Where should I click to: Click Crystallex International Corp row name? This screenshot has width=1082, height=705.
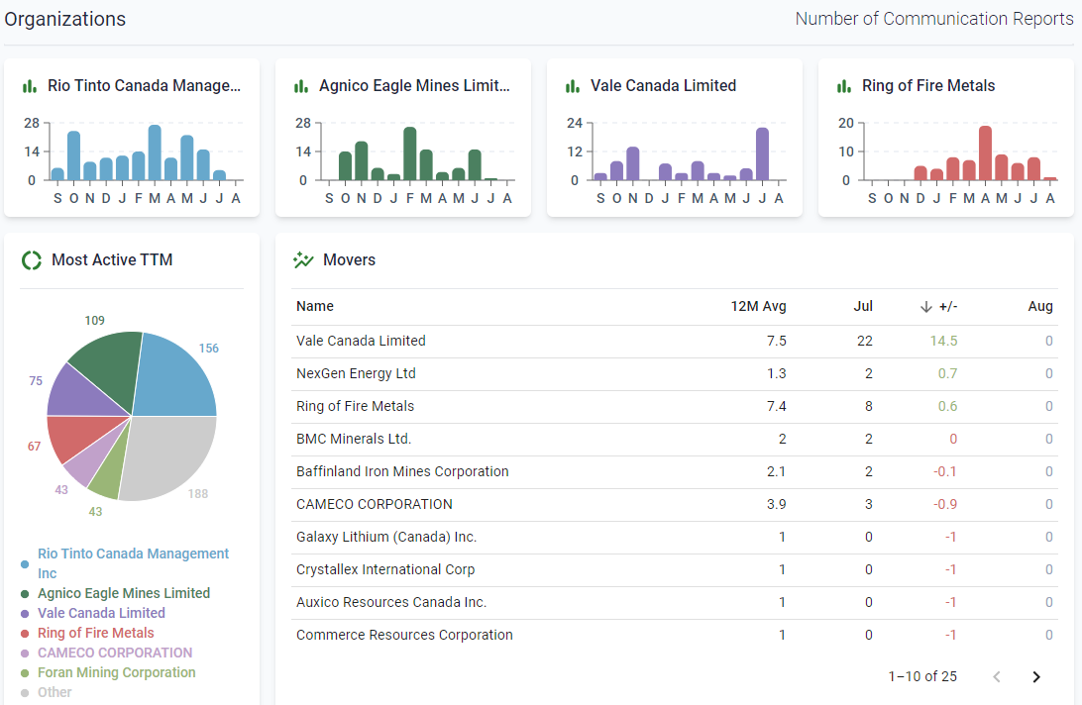[385, 569]
